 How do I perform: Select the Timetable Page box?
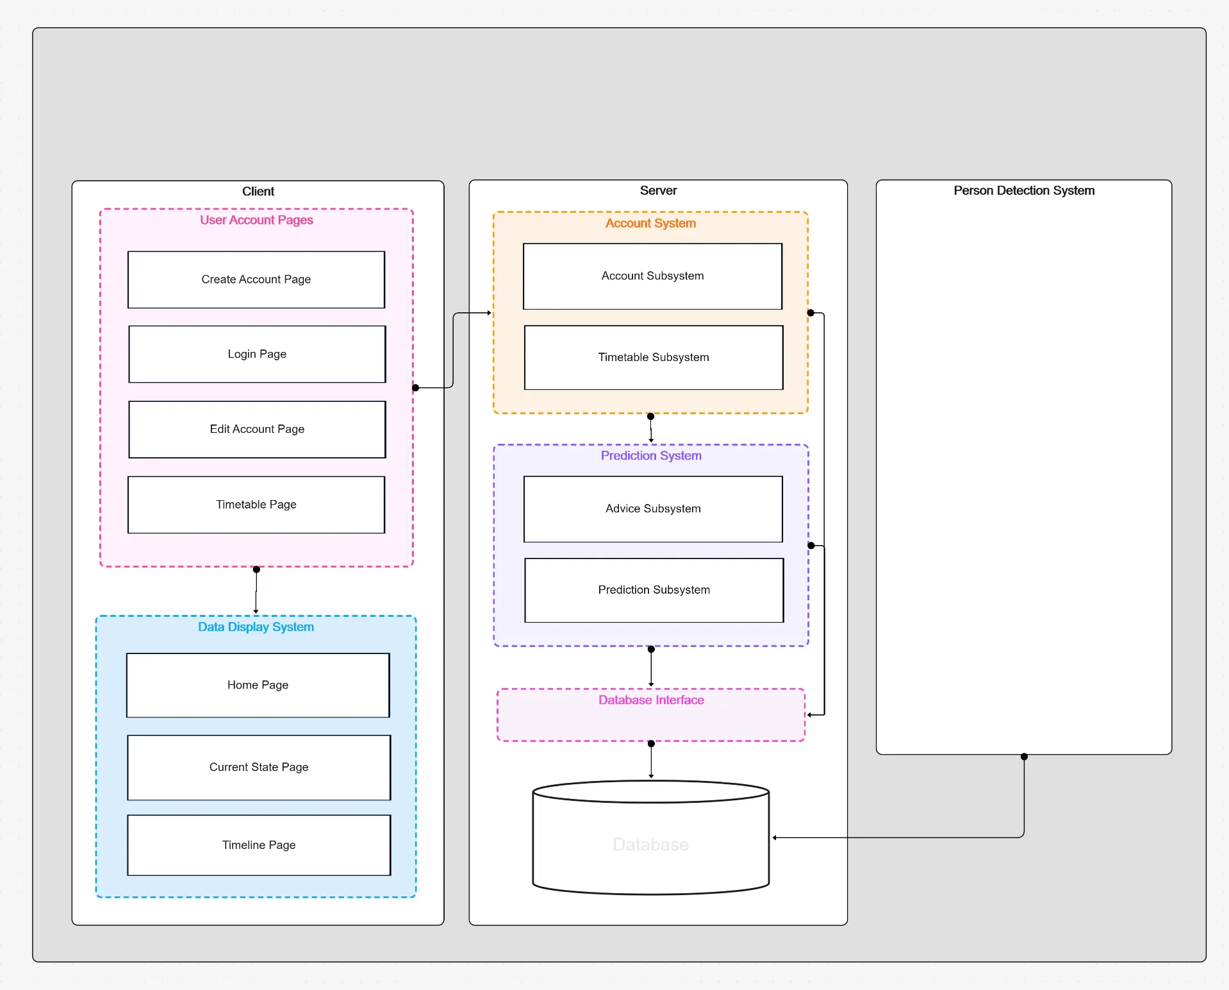(256, 505)
